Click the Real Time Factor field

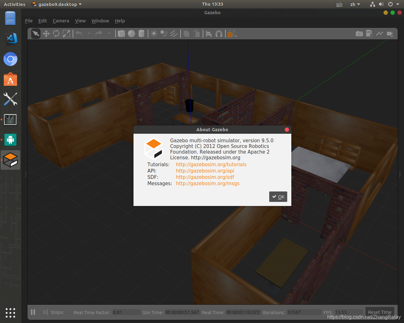[126, 312]
